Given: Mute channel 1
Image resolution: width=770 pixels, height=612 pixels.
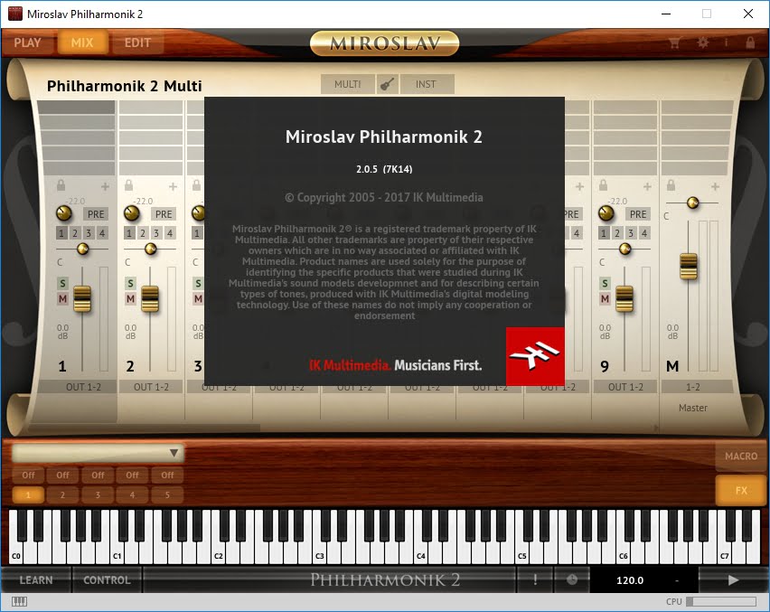Looking at the screenshot, I should (62, 298).
